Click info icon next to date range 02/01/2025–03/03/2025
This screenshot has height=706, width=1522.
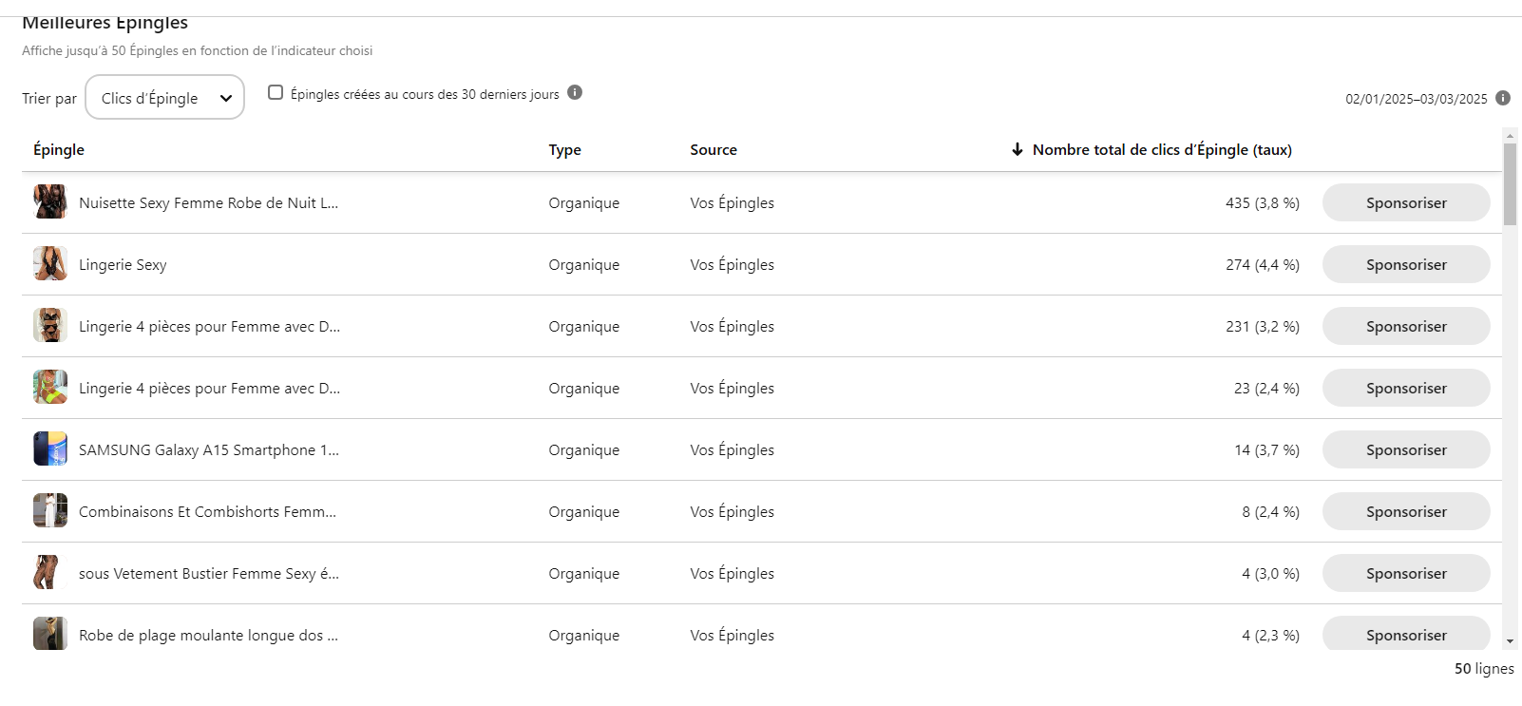point(1503,98)
